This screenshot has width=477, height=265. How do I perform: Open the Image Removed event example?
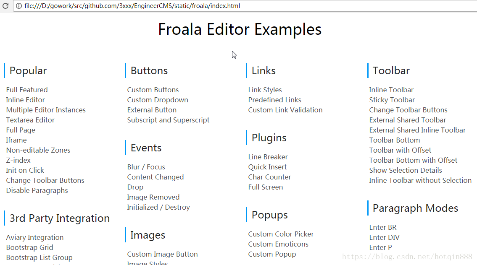[153, 197]
